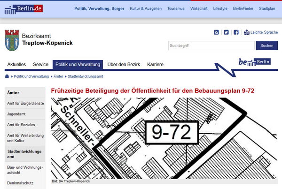Open Kultur & Ausgehen top menu
The height and width of the screenshot is (189, 282).
(146, 8)
